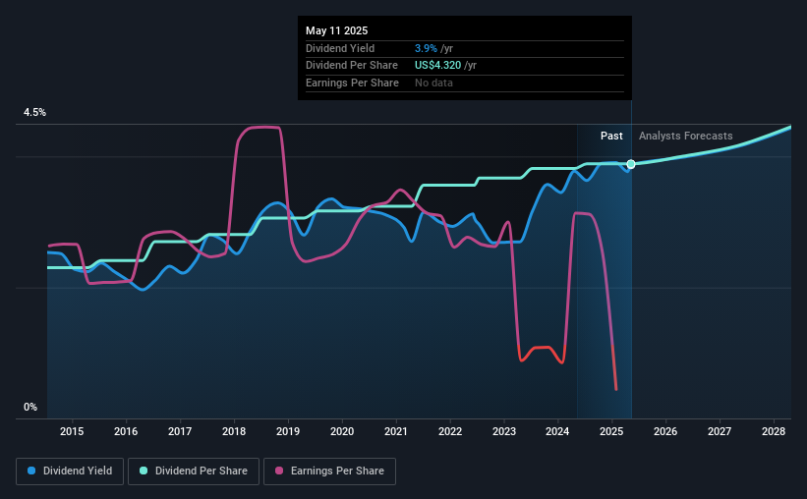The width and height of the screenshot is (807, 499).
Task: Click the 2025 x-axis label
Action: point(611,431)
